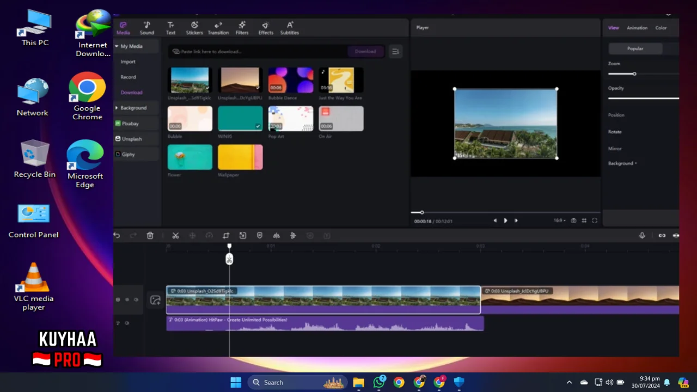Collapse the My Media section
Image resolution: width=697 pixels, height=392 pixels.
117,46
